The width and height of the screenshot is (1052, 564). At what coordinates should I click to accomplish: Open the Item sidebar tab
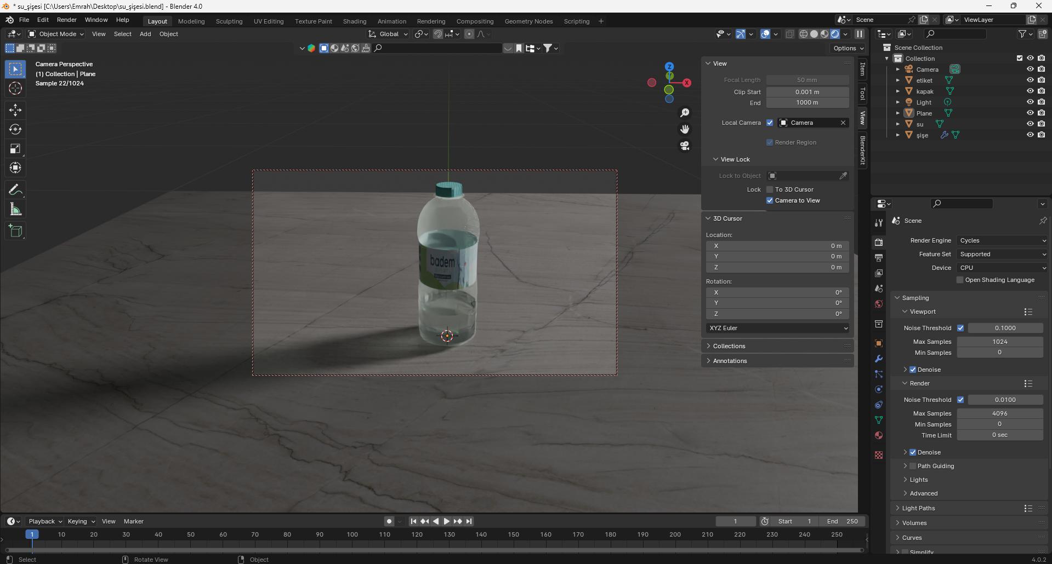coord(862,69)
